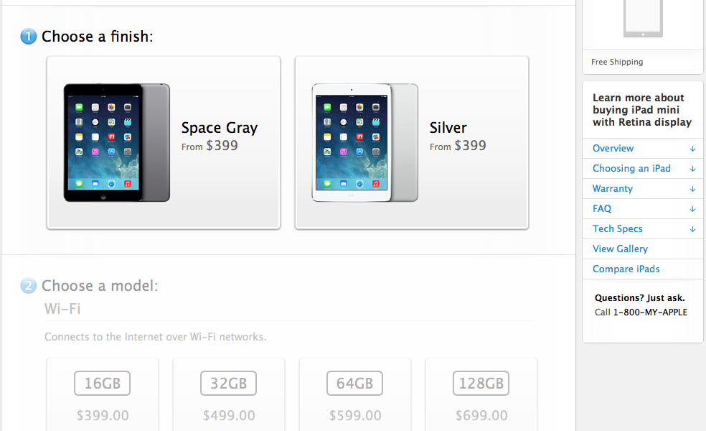This screenshot has width=706, height=431.
Task: Open the Overview link in sidebar
Action: pyautogui.click(x=613, y=149)
